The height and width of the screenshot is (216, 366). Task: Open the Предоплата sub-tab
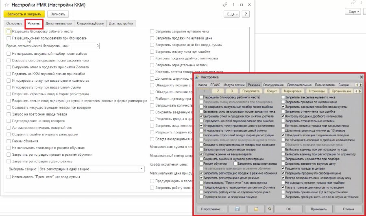point(251,91)
